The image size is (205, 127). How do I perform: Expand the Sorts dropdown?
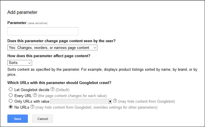click(20, 63)
